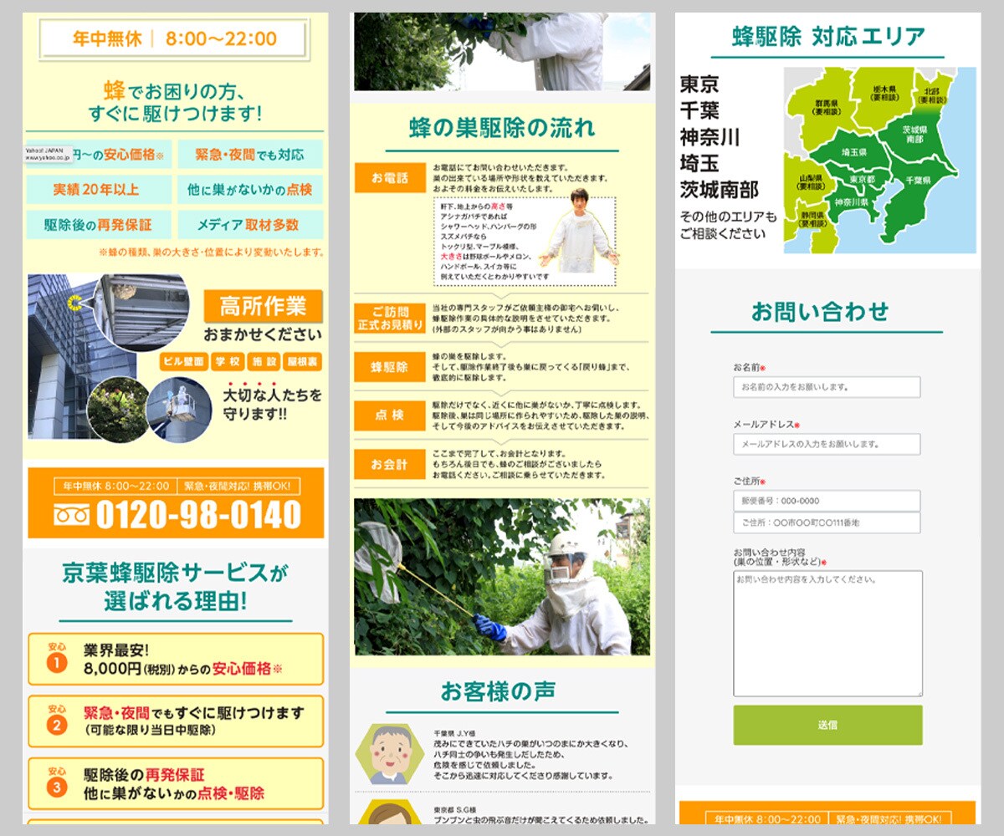Click the ご訪問 正式お見積り step label

click(x=390, y=319)
